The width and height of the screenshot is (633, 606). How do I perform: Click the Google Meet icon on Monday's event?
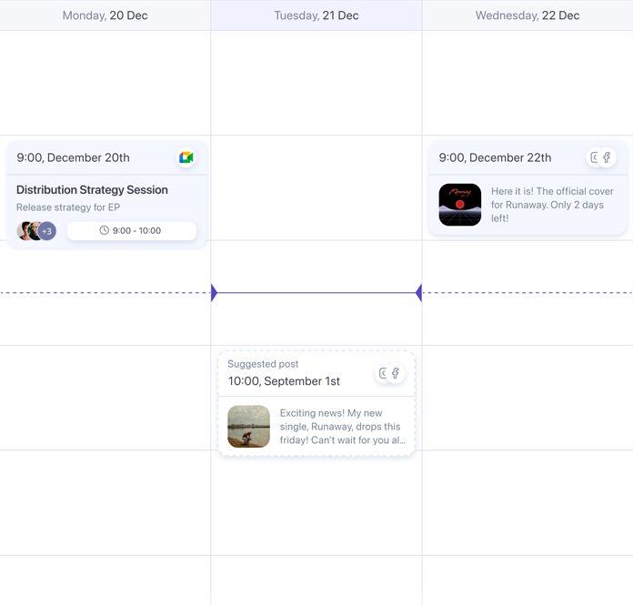(186, 157)
